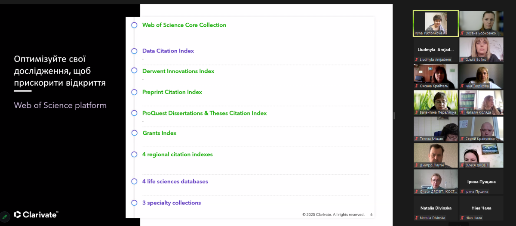Click the Clarivate logo
Screen dimensions: 516x226
(x=36, y=214)
